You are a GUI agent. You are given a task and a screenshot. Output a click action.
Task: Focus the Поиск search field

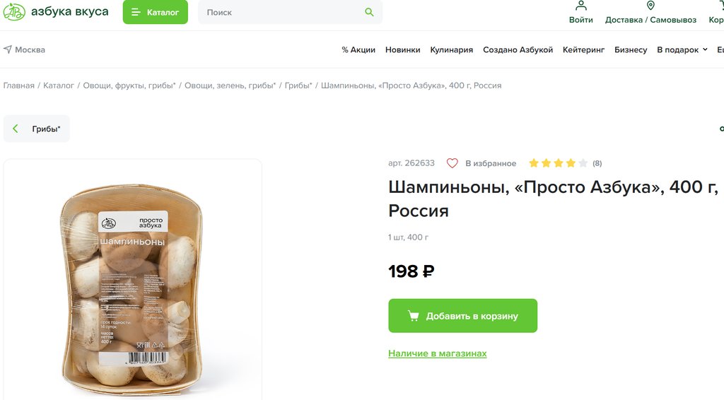[x=283, y=12]
